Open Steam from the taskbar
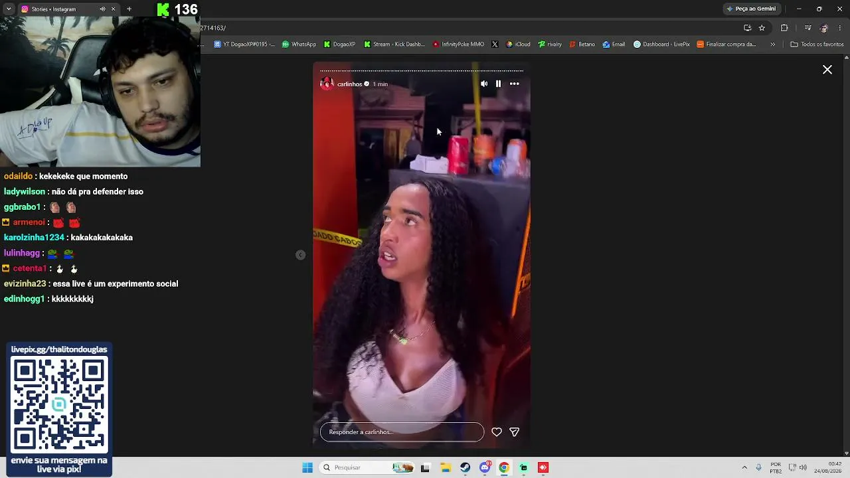 (465, 467)
